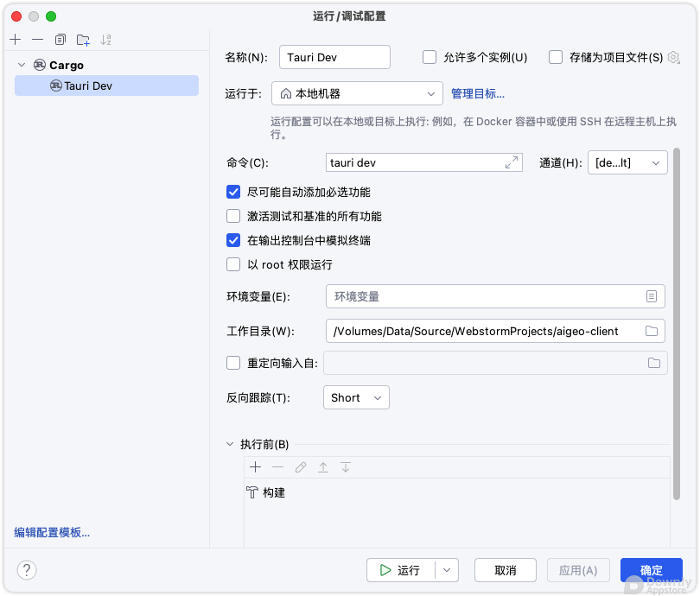Open the 运行于 本地机器 dropdown
This screenshot has height=596, width=700.
click(357, 93)
